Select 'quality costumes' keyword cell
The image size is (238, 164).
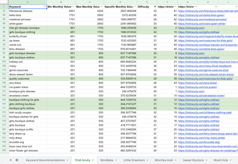point(28,79)
